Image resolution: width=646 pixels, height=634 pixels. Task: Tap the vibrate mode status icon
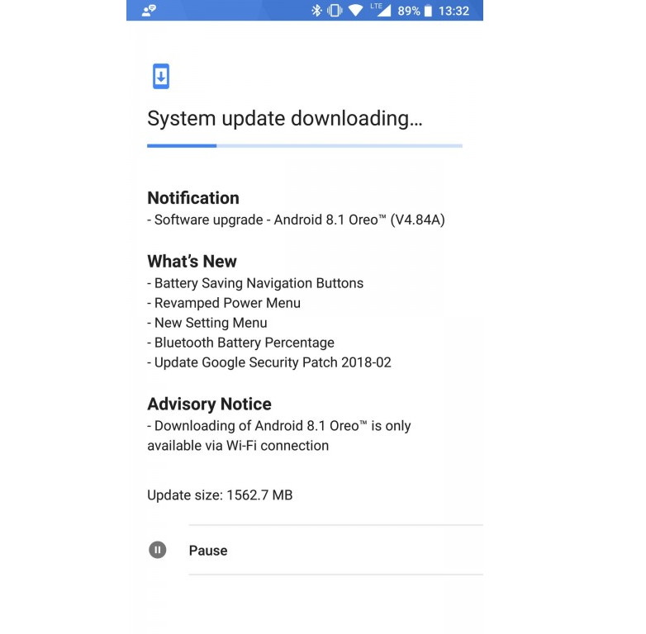click(x=335, y=10)
